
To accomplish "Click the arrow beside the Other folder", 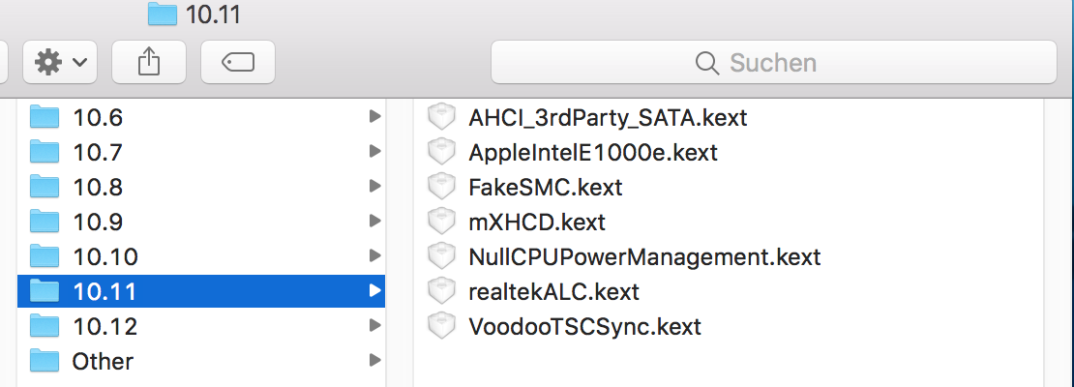I will 374,362.
